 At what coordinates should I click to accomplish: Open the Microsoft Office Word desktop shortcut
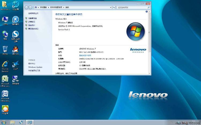pyautogui.click(x=5, y=96)
